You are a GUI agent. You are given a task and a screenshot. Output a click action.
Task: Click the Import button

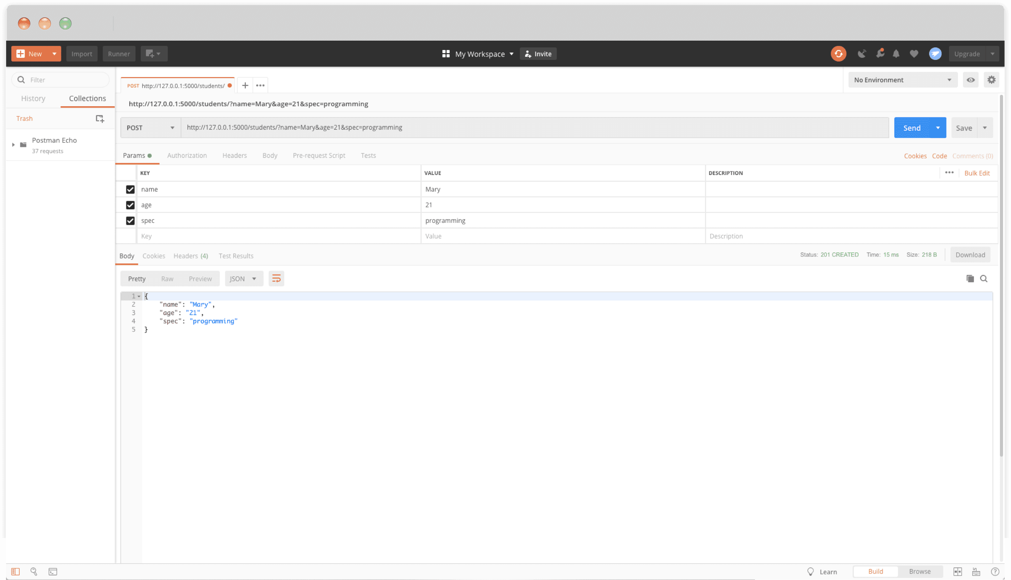(x=82, y=53)
